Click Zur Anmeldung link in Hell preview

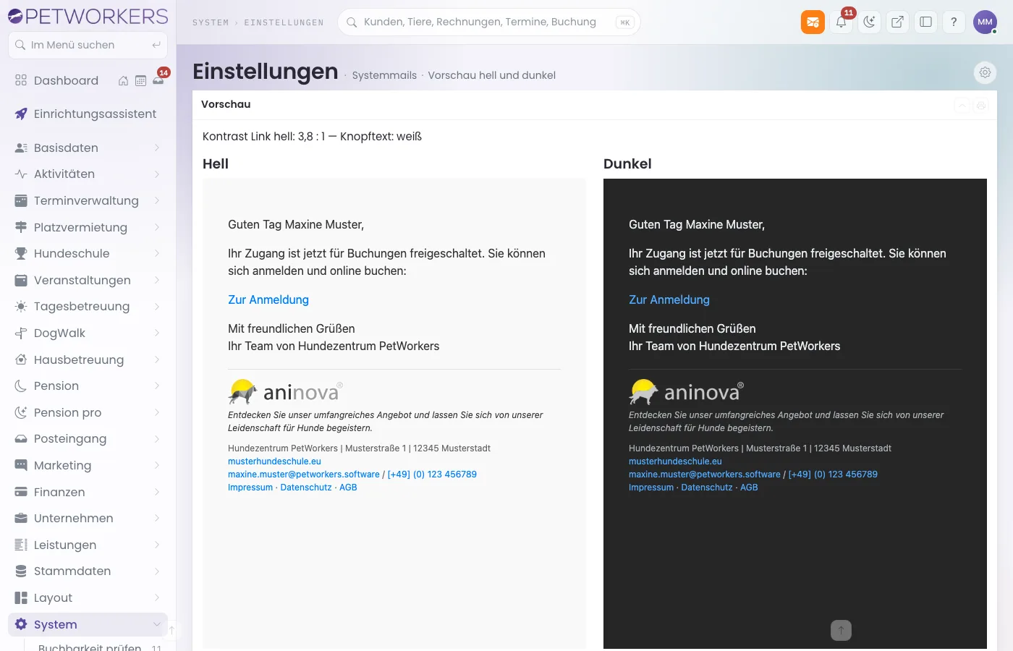tap(268, 299)
